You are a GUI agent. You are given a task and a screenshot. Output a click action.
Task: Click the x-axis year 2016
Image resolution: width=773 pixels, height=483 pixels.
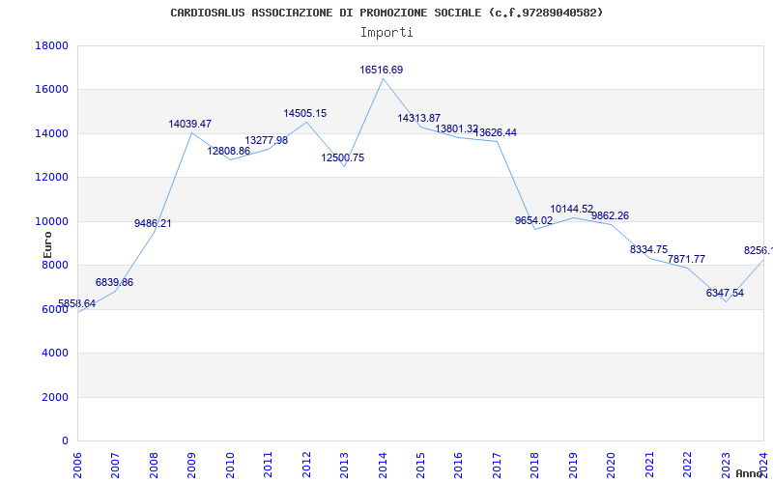[459, 464]
